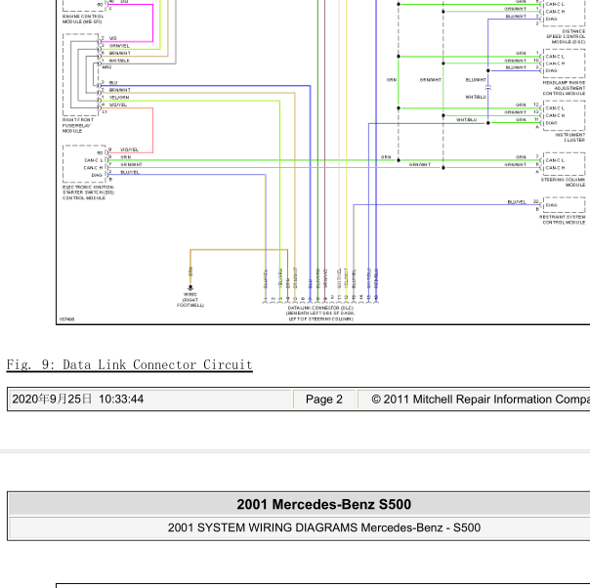Click '2001 SYSTEM WIRING DIAGRAMS Mercedes-Benz - S500' subtitle

(x=324, y=527)
